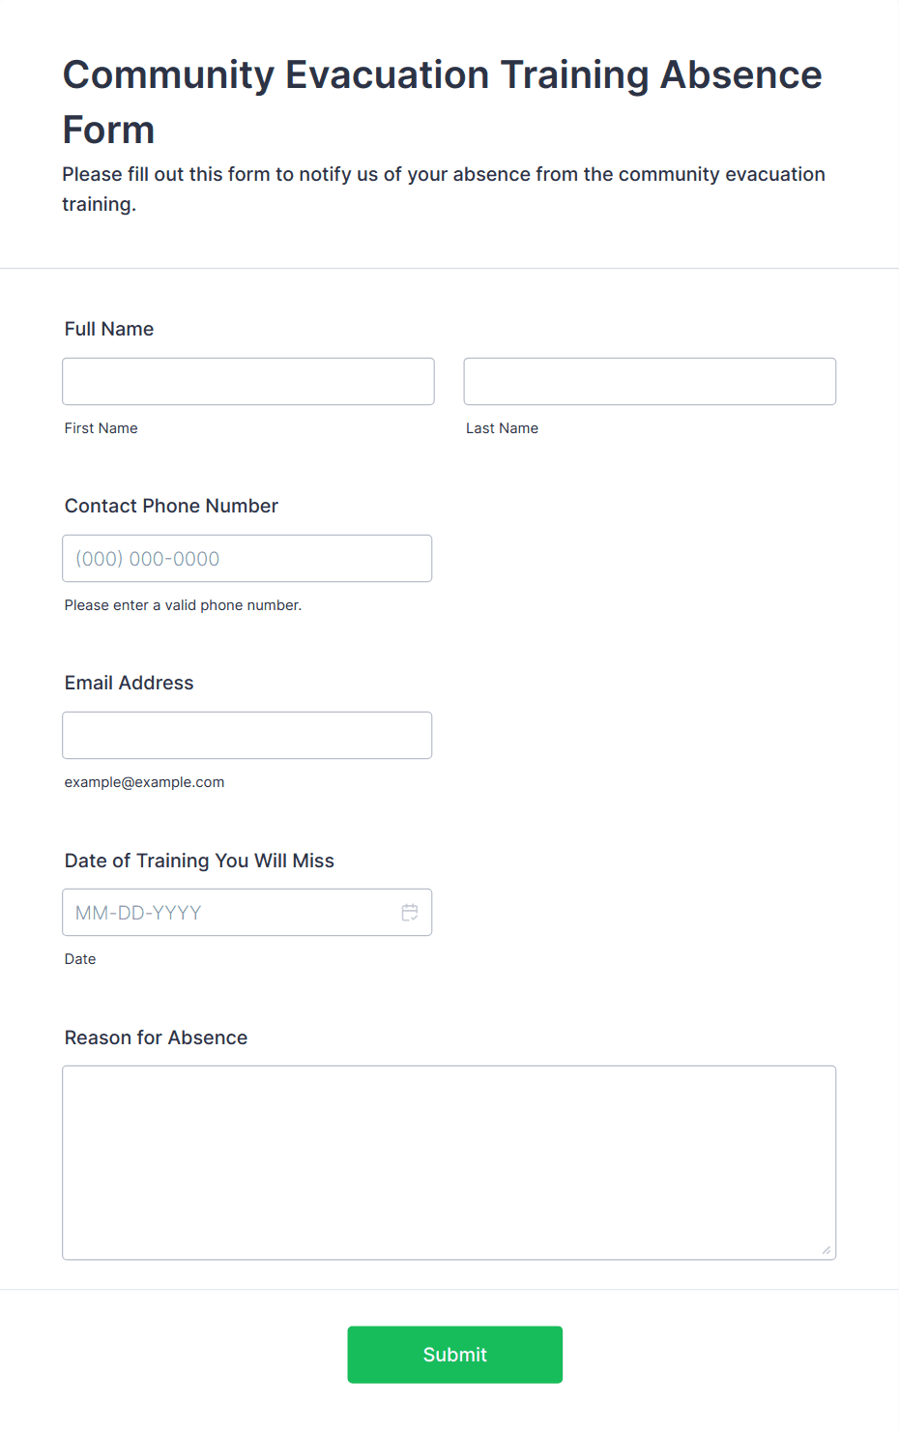This screenshot has width=899, height=1431.
Task: Focus the Last Name text box
Action: pyautogui.click(x=650, y=381)
